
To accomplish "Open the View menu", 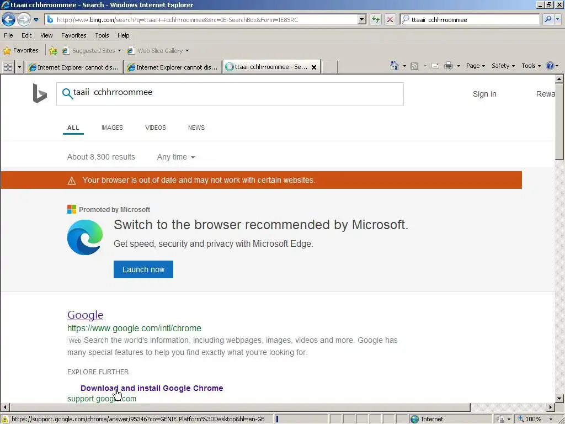I will coord(46,35).
